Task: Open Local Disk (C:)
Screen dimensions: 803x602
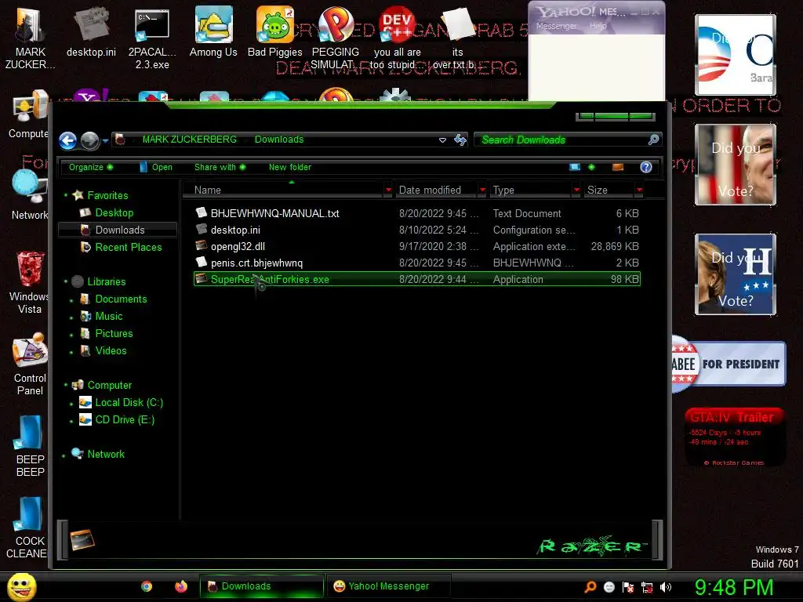Action: [x=129, y=402]
